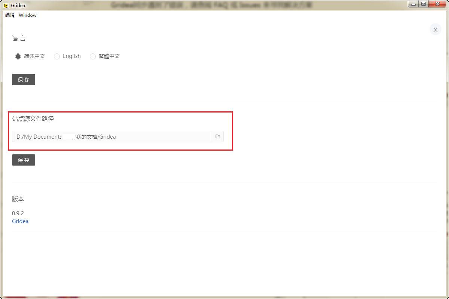Screen dimensions: 449x299
Task: Close the settings panel with the X icon
Action: pos(435,30)
